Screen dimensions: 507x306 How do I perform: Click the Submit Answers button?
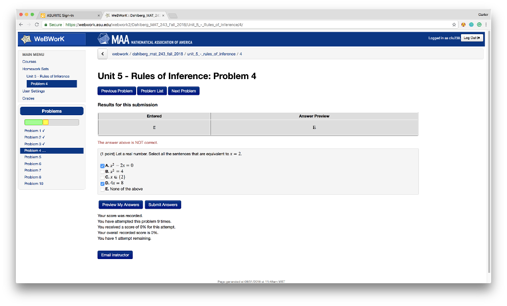(x=163, y=205)
